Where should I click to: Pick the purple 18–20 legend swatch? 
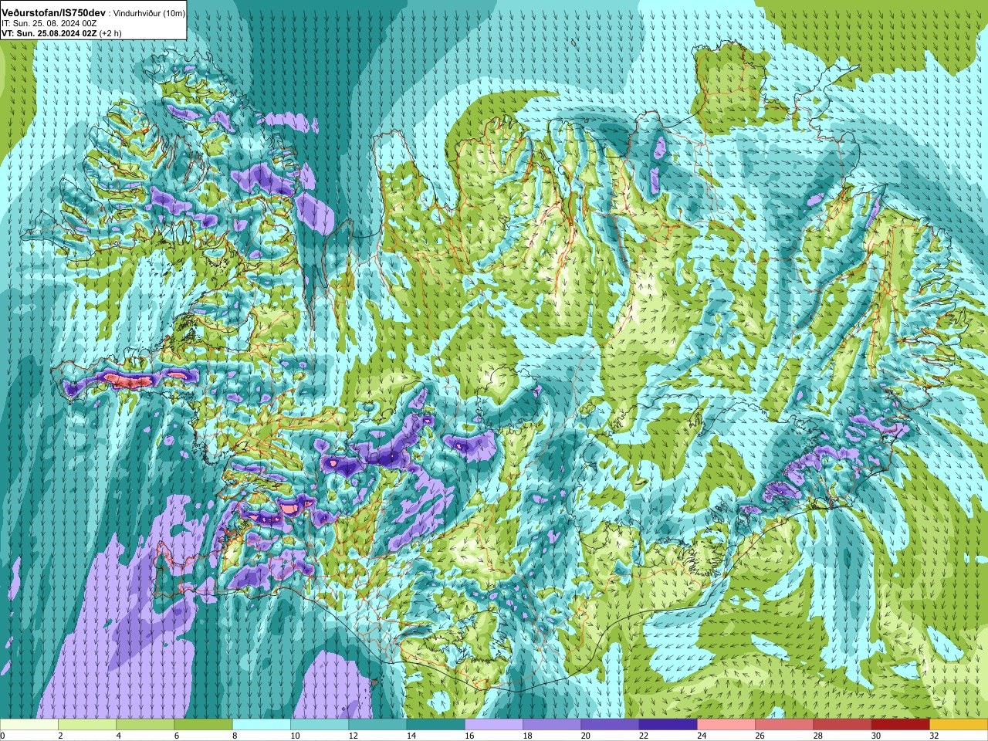tap(552, 725)
